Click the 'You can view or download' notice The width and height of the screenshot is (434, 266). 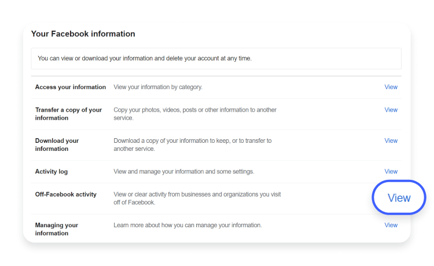tap(216, 58)
